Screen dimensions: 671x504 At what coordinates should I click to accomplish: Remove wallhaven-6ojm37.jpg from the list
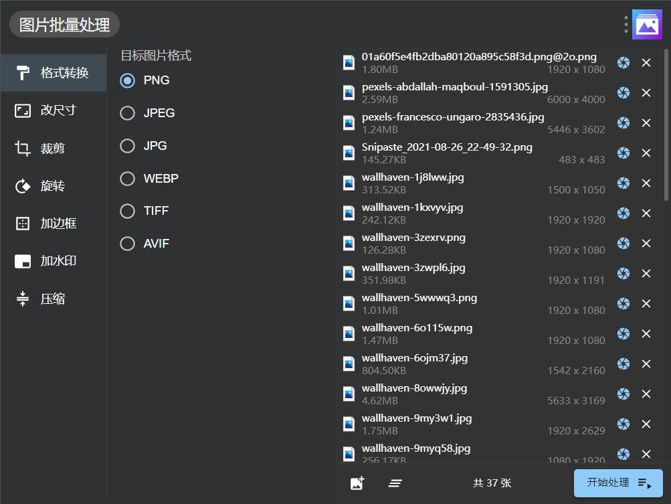[646, 364]
